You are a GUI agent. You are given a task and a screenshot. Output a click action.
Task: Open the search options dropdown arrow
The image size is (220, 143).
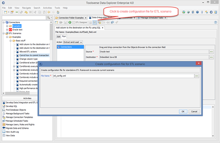point(51,18)
